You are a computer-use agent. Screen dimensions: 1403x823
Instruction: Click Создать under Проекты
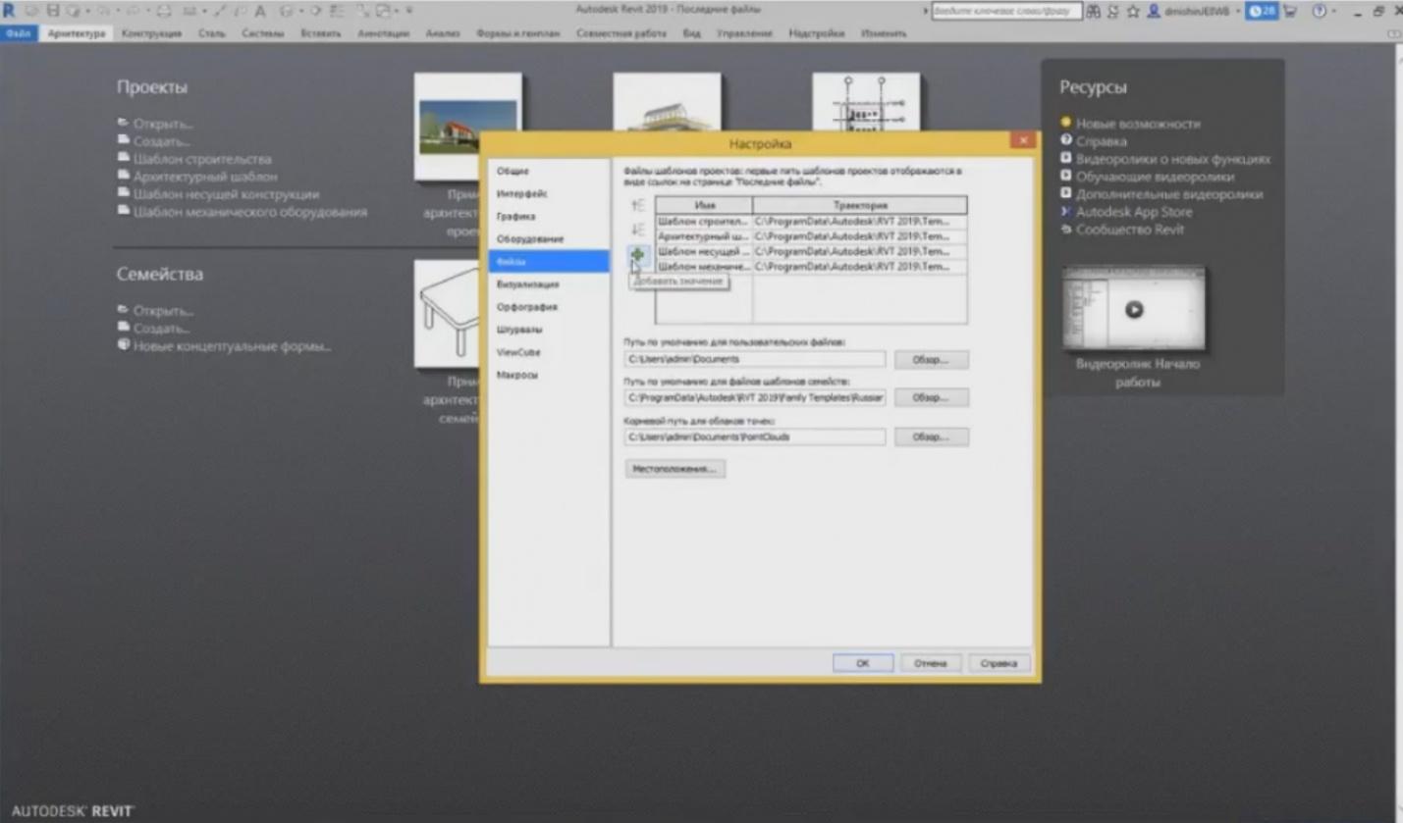(162, 141)
